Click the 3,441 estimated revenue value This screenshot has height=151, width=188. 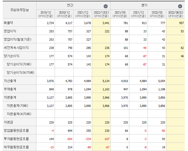[106, 23]
